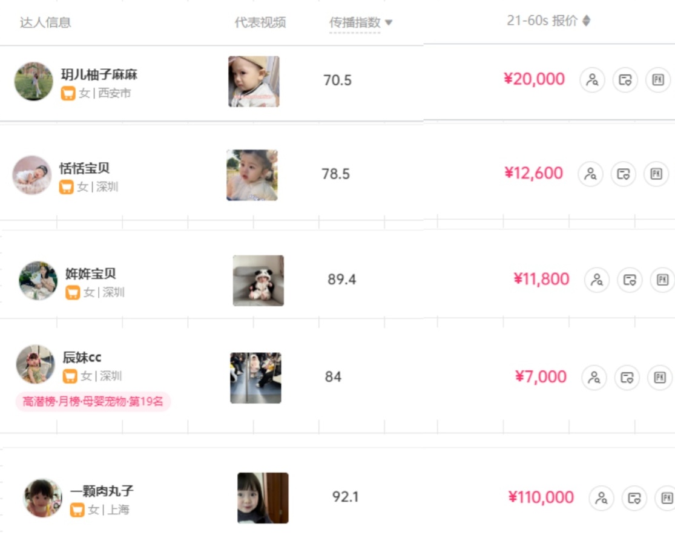The image size is (675, 538).
Task: Favorite 辰妹cc using the heart-card icon
Action: (x=627, y=378)
